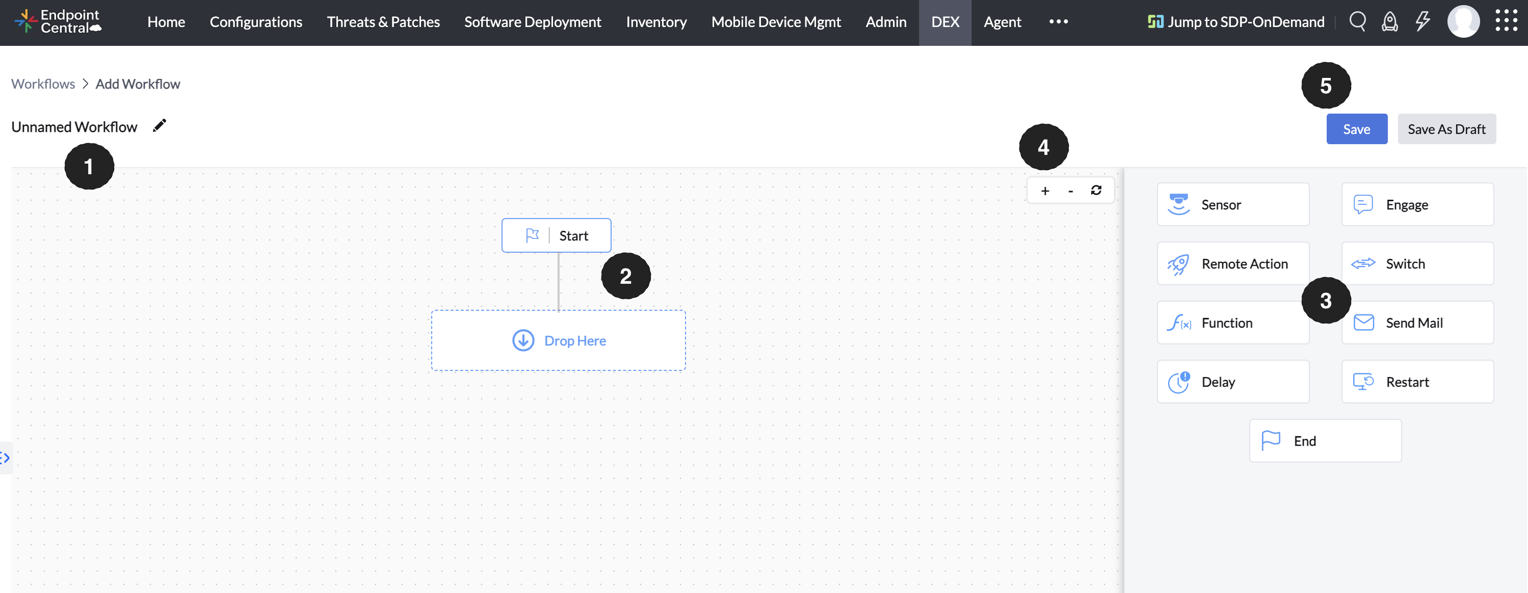Open global search
The image size is (1528, 593).
1358,22
